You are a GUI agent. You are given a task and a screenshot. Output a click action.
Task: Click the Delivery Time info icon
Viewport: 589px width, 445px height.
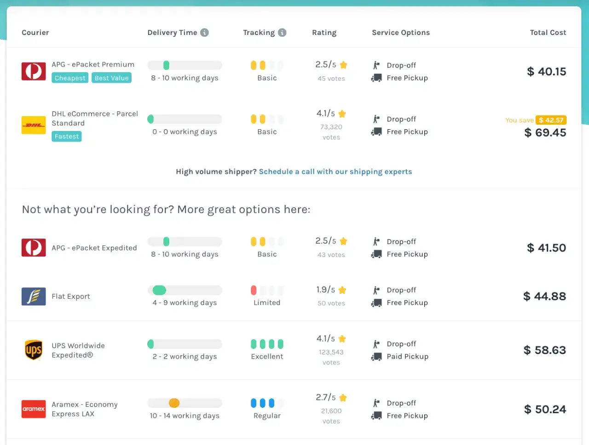pos(205,33)
